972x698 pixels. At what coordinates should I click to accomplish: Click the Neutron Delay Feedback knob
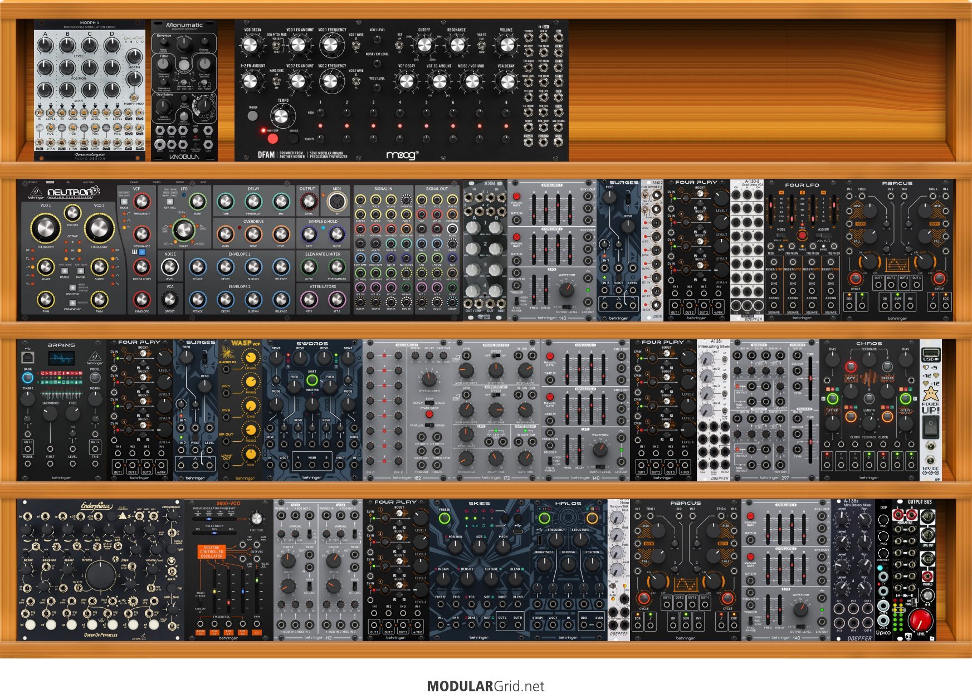point(253,202)
